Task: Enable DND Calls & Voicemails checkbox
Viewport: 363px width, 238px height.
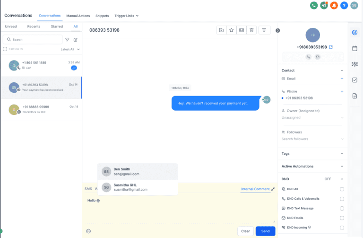Action: [x=342, y=199]
